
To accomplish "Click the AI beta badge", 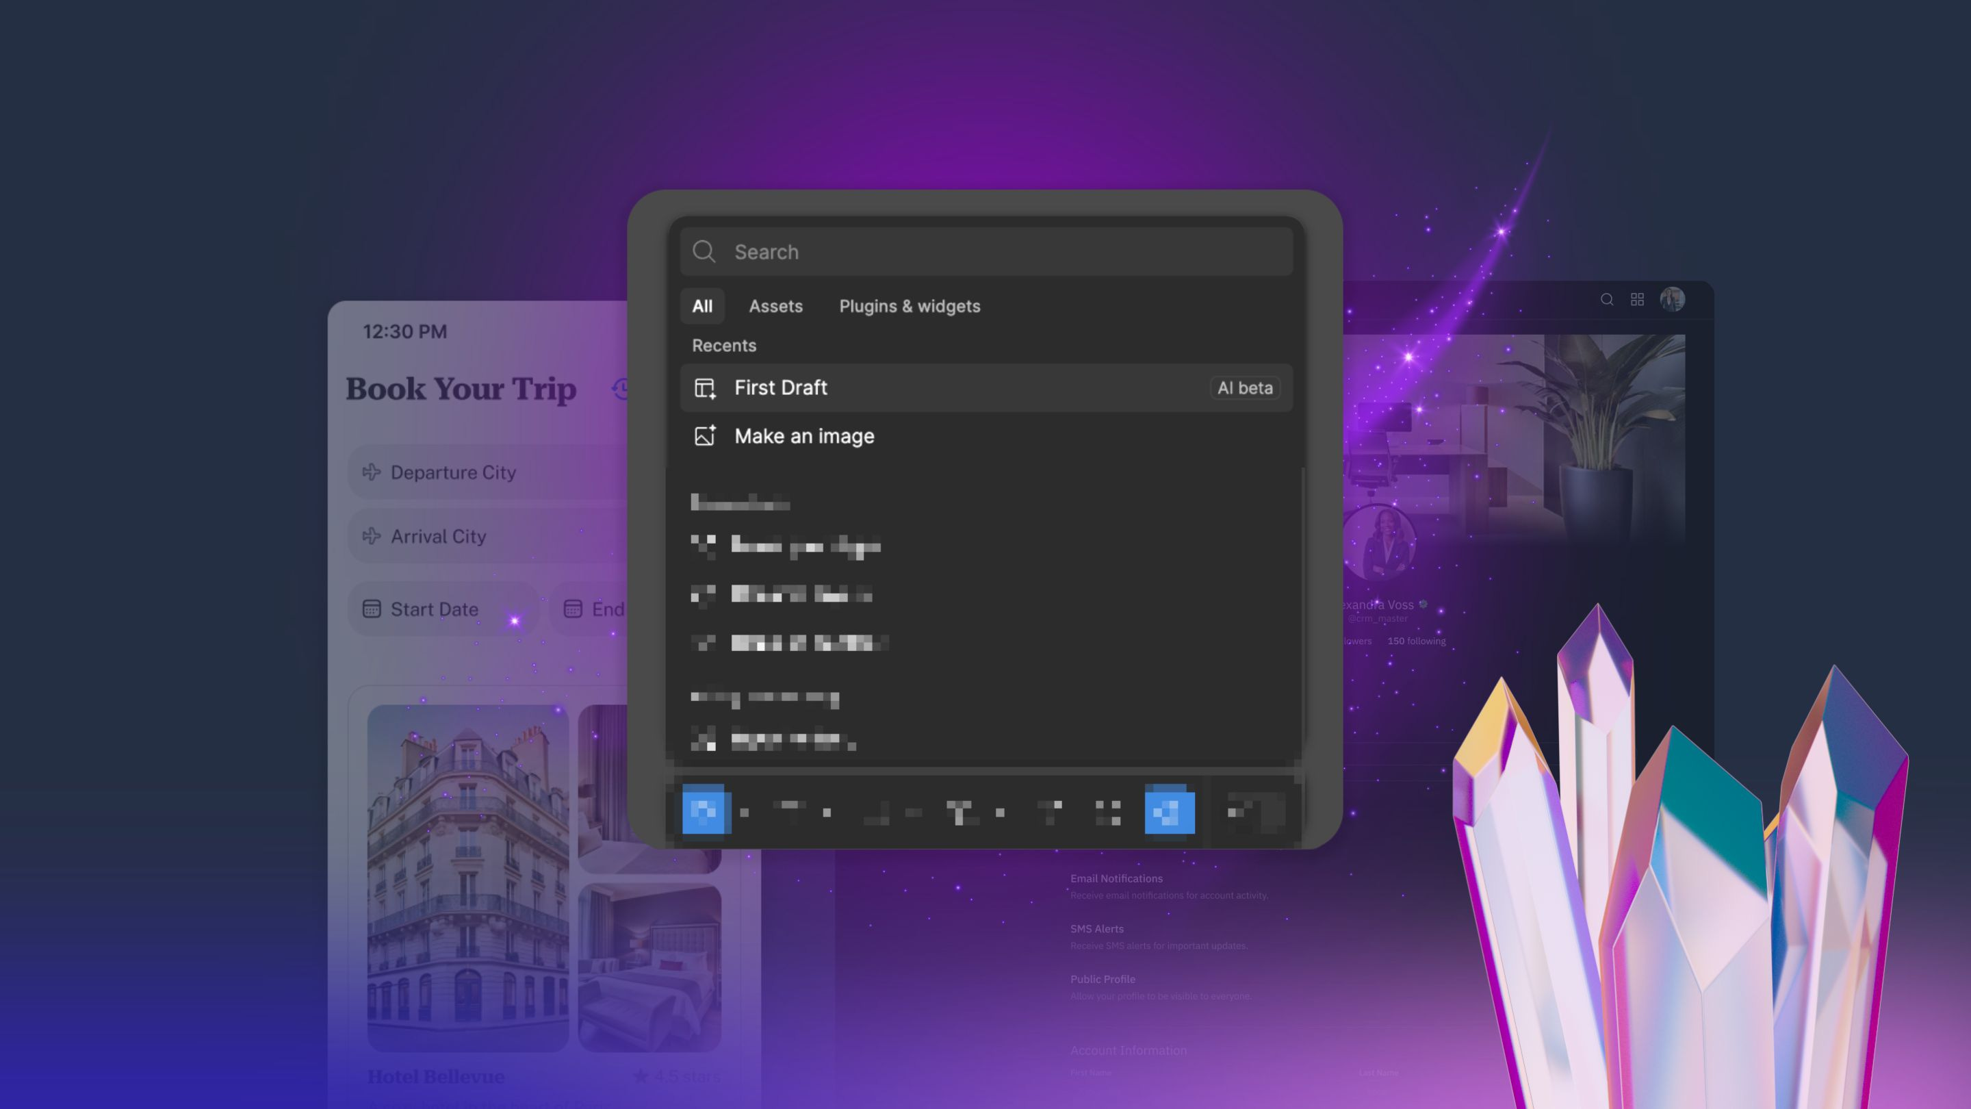I will point(1244,388).
